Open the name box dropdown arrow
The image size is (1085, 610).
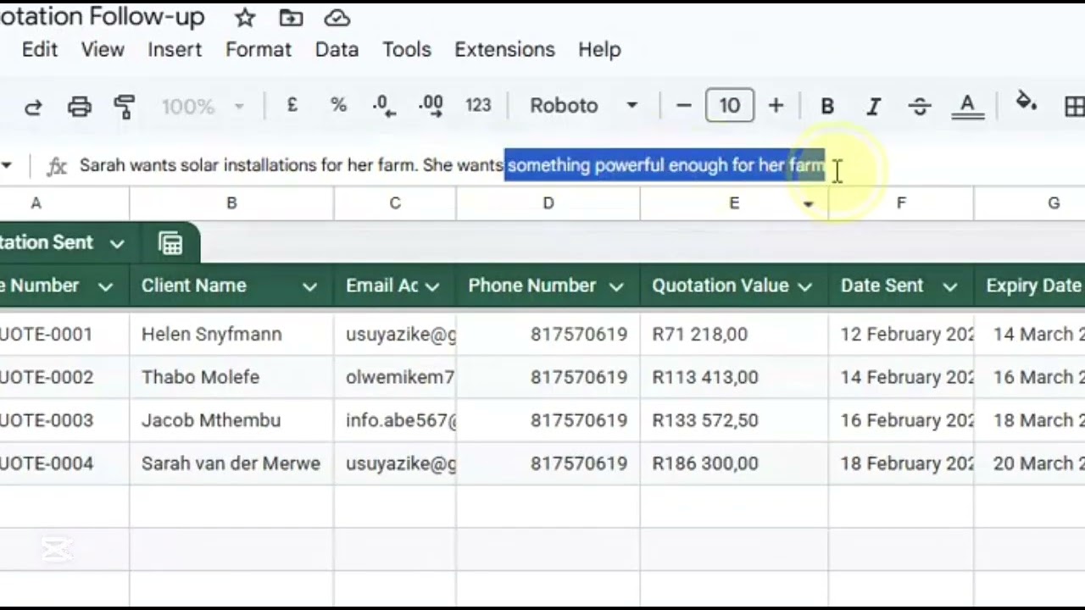[x=7, y=165]
